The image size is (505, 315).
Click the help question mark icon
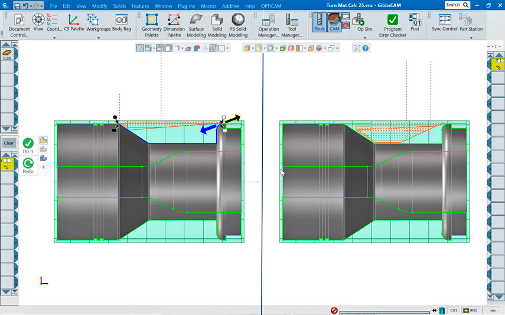click(x=366, y=48)
